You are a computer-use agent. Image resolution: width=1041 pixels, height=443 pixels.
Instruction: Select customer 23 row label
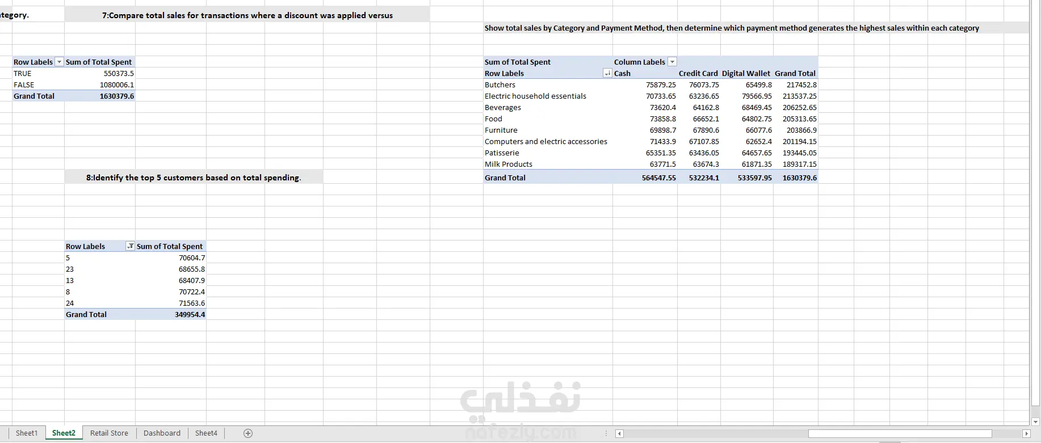(100, 269)
